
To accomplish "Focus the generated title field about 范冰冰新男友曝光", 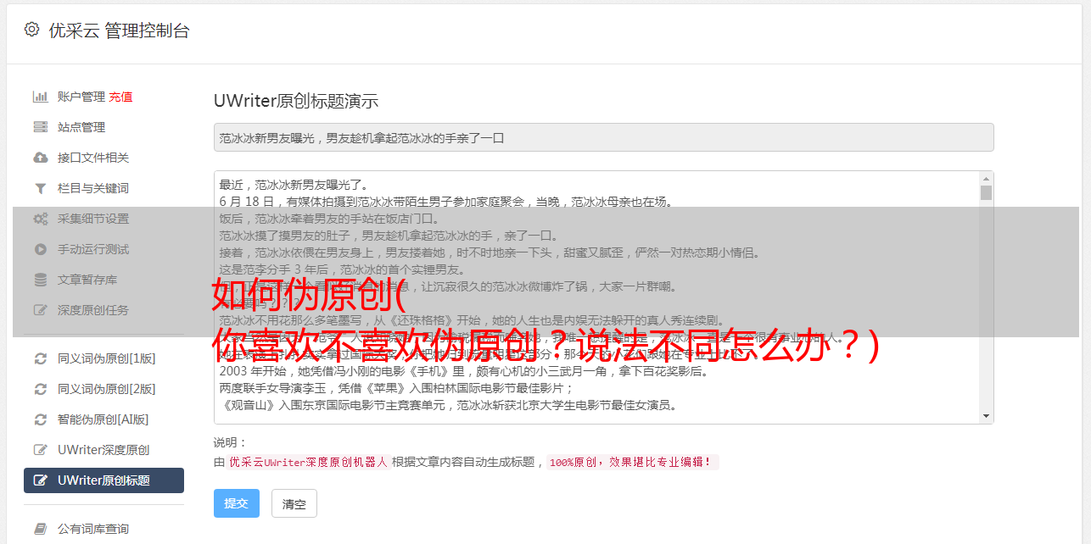I will tap(603, 137).
